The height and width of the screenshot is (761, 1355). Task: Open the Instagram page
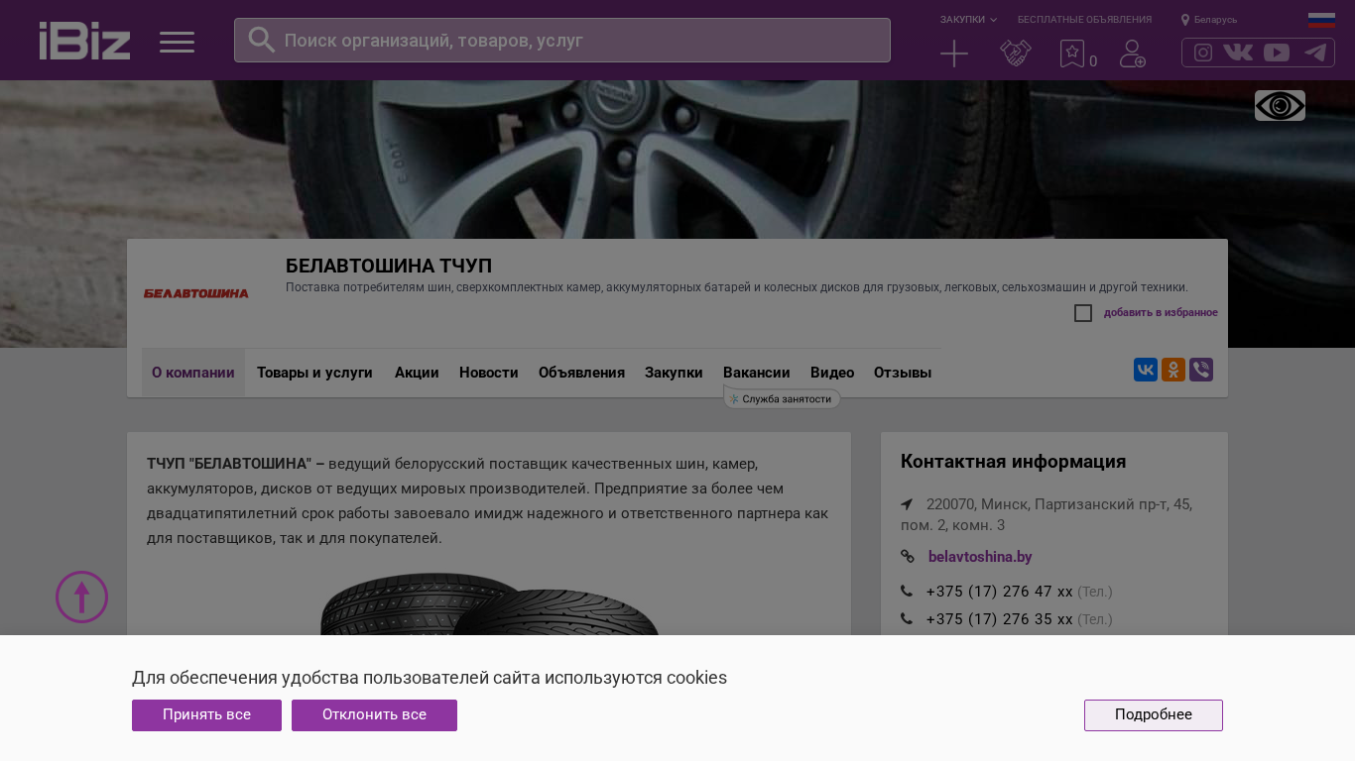pos(1202,53)
